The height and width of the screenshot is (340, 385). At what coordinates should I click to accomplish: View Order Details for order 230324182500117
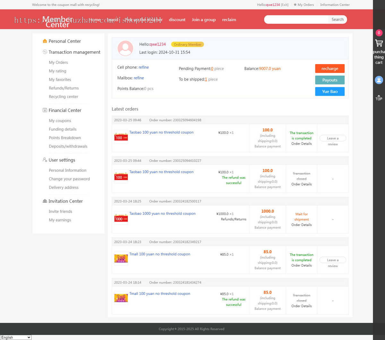[x=302, y=225]
